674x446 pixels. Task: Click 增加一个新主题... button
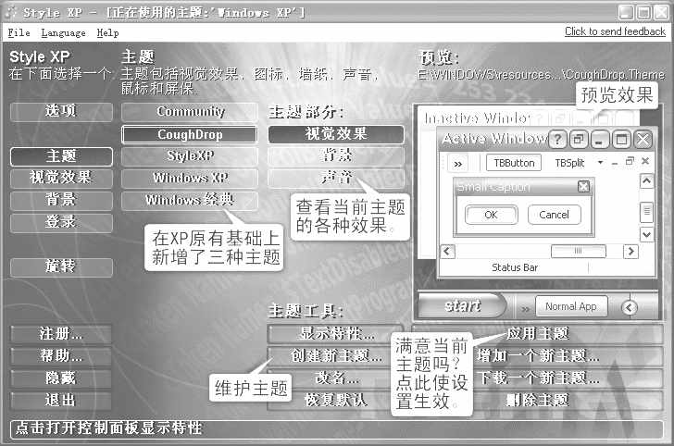pos(537,356)
